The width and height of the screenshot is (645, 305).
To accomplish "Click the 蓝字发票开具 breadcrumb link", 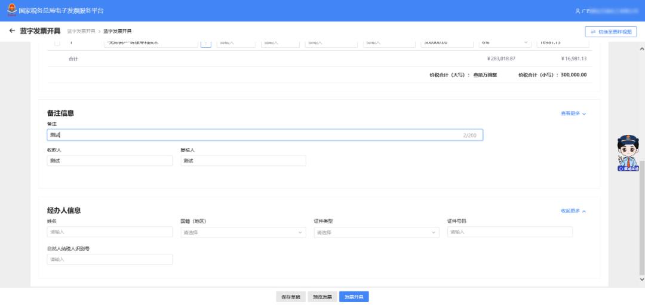I will point(81,31).
